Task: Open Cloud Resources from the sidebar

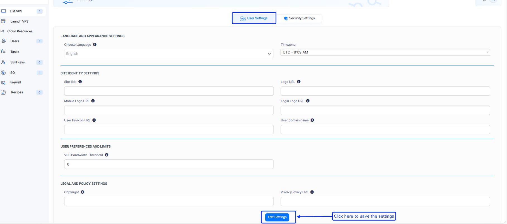Action: coord(20,31)
